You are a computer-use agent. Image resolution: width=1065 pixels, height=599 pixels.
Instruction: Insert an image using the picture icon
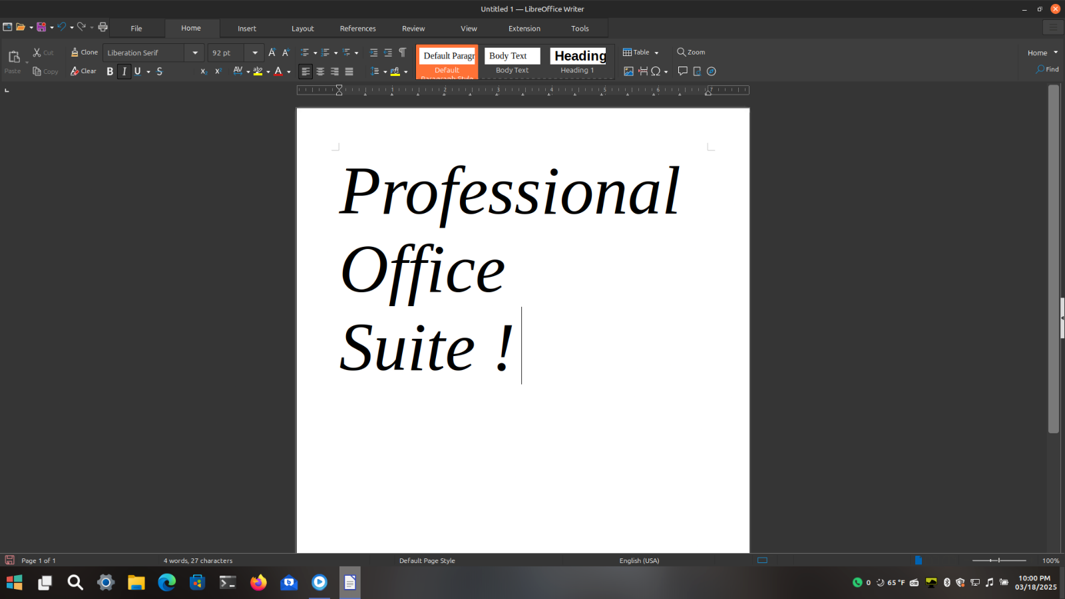(628, 71)
